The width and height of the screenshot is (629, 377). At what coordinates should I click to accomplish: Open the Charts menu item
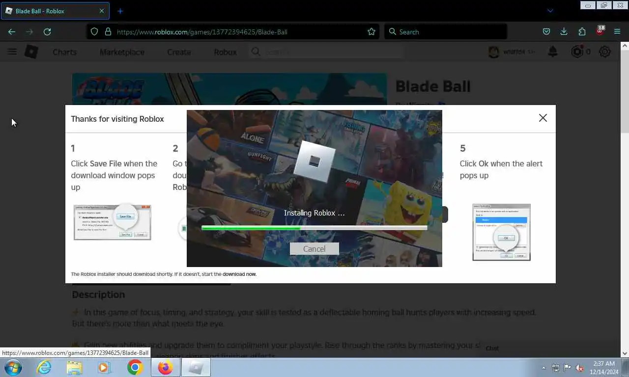[x=64, y=52]
